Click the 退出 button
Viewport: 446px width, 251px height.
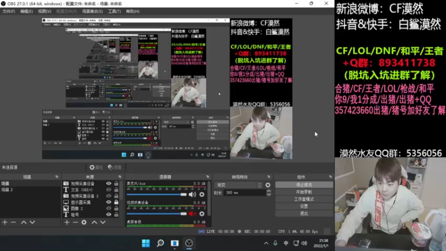pyautogui.click(x=304, y=214)
